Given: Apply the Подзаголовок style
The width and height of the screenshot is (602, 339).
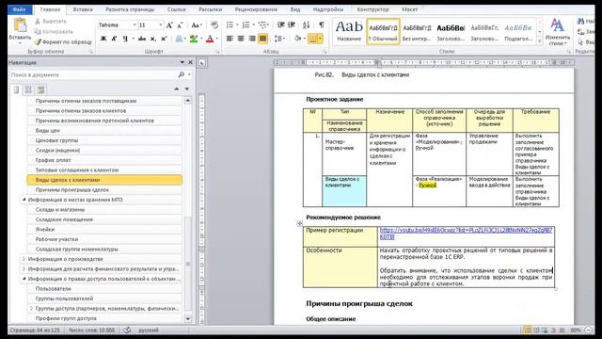Looking at the screenshot, I should coord(518,31).
